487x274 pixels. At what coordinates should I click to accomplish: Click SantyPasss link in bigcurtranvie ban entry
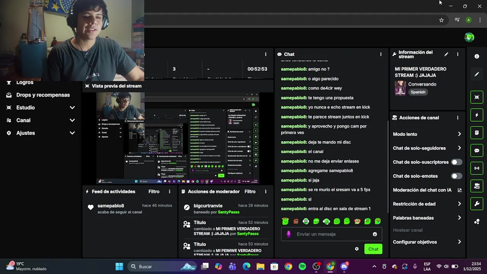click(229, 212)
